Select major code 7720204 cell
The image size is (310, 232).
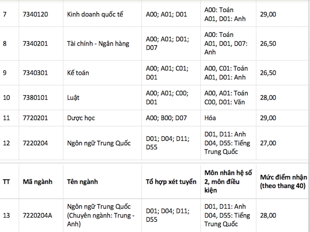point(35,143)
